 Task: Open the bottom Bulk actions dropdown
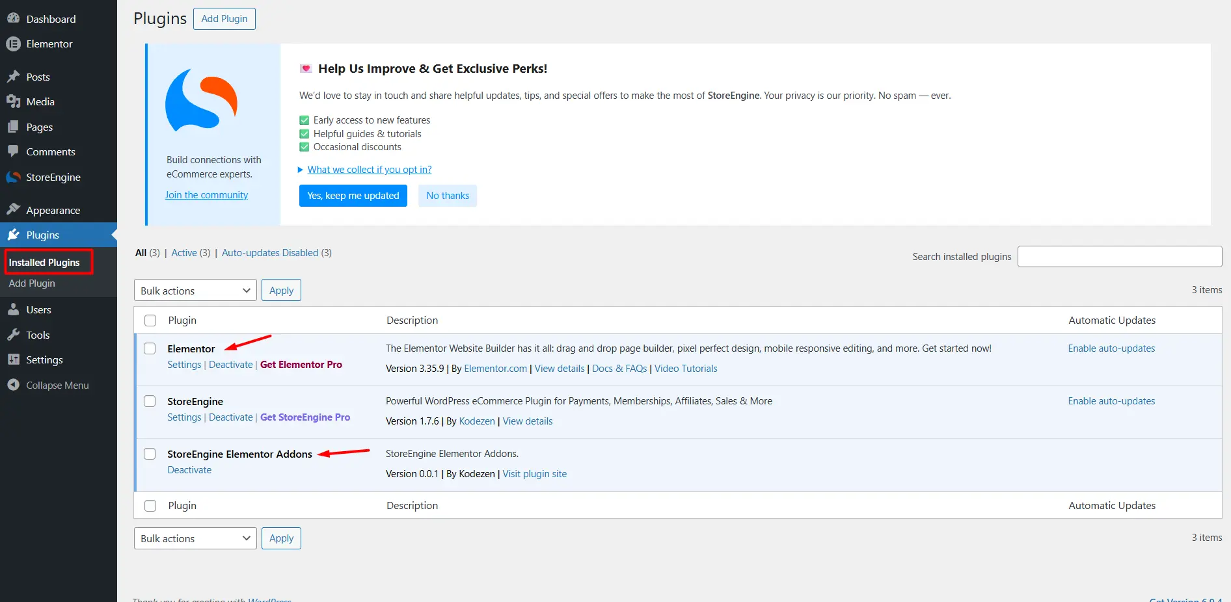195,538
